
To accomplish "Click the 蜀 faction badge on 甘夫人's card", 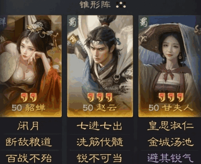I will (x=144, y=22).
